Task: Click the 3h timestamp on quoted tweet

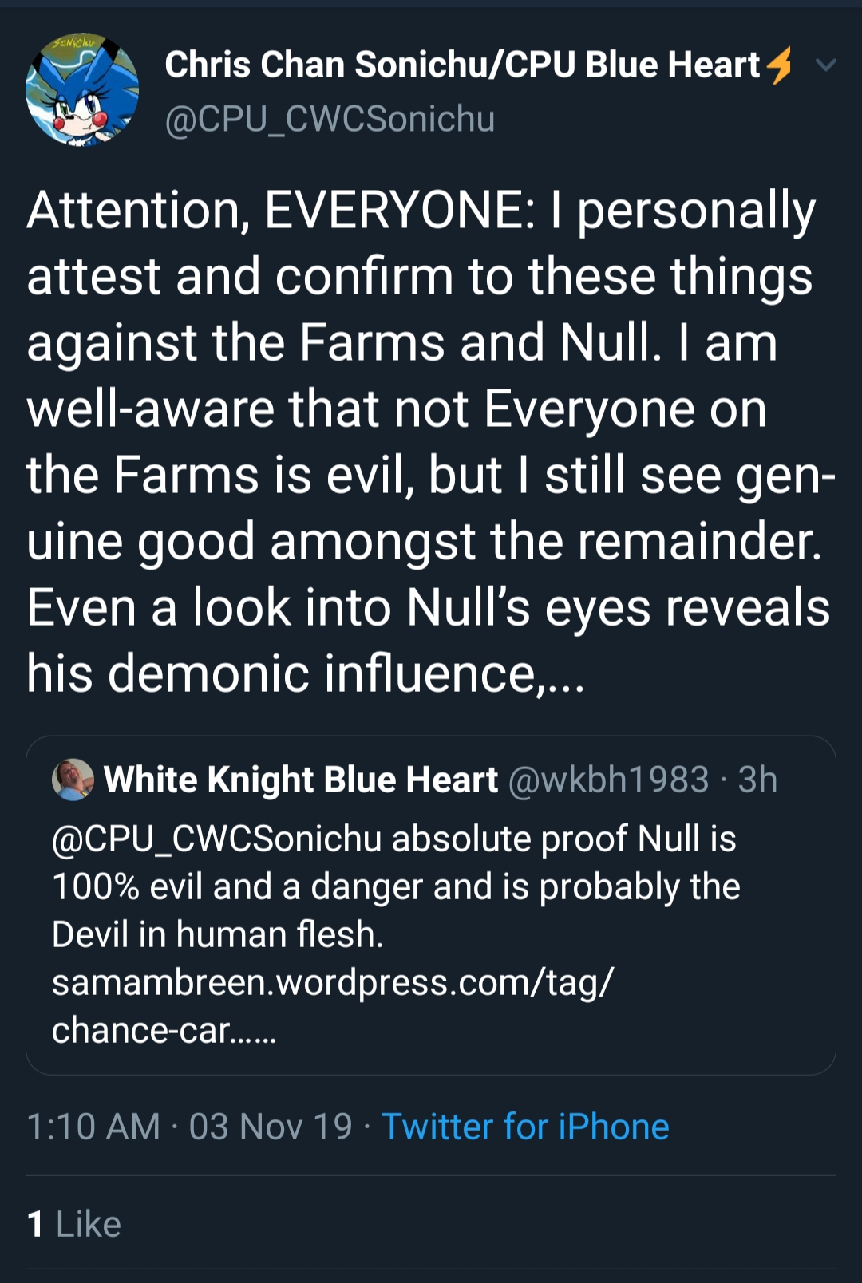Action: coord(757,780)
